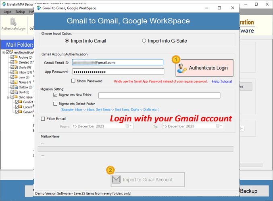Open the From date picker dropdown
The image size is (273, 201).
coord(129,126)
